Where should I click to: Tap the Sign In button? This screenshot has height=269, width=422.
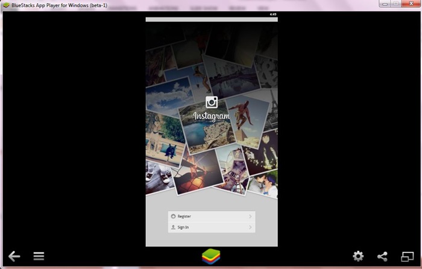pos(212,227)
